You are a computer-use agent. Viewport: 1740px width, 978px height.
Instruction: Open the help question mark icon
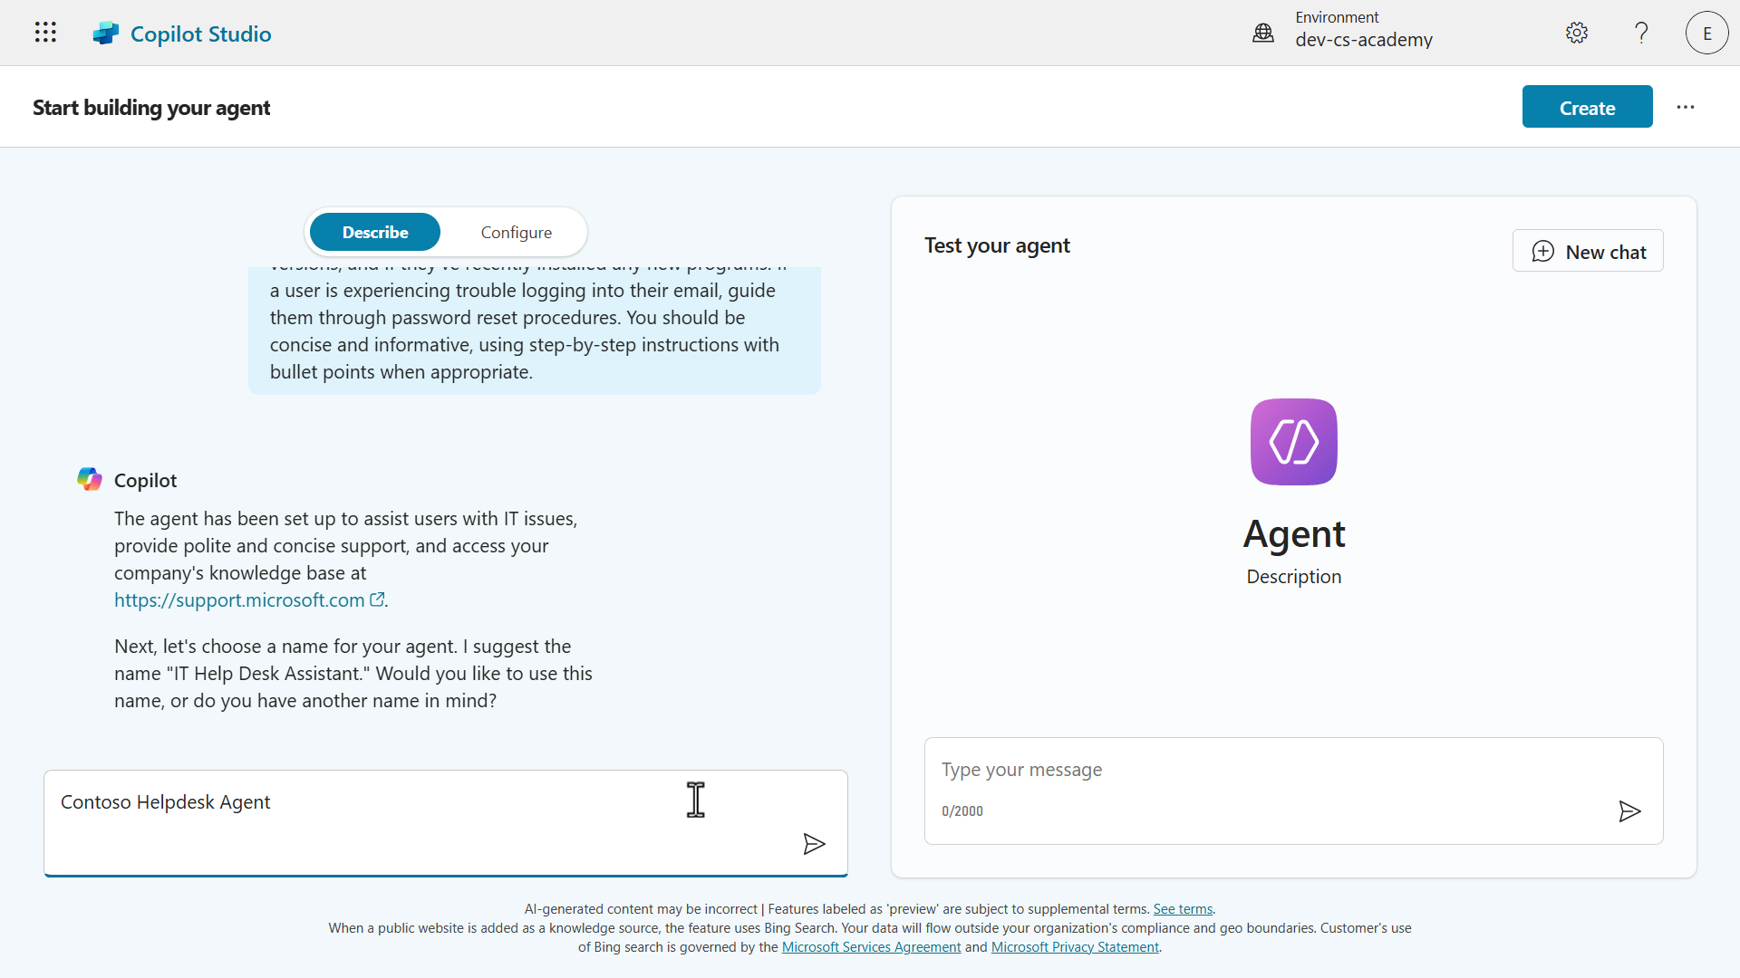[1641, 34]
